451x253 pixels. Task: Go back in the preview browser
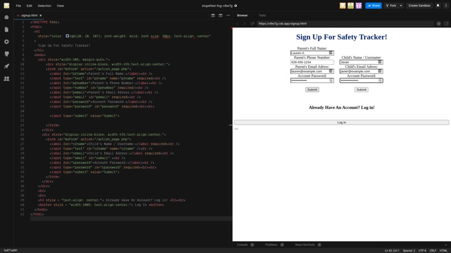237,23
